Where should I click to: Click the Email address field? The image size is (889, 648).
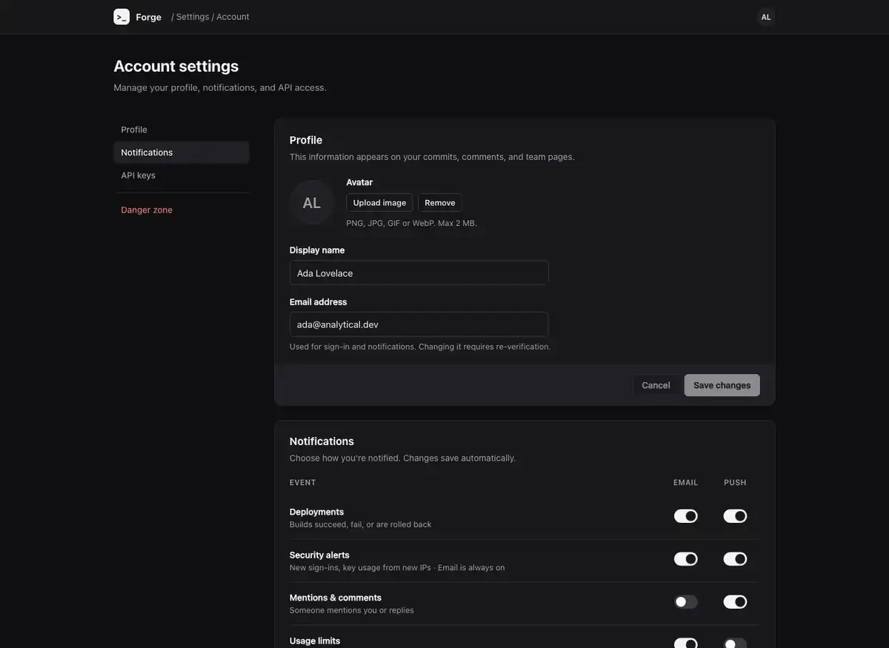(419, 324)
